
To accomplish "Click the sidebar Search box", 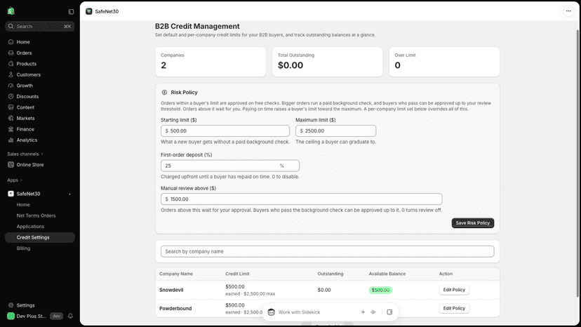I will click(x=40, y=27).
